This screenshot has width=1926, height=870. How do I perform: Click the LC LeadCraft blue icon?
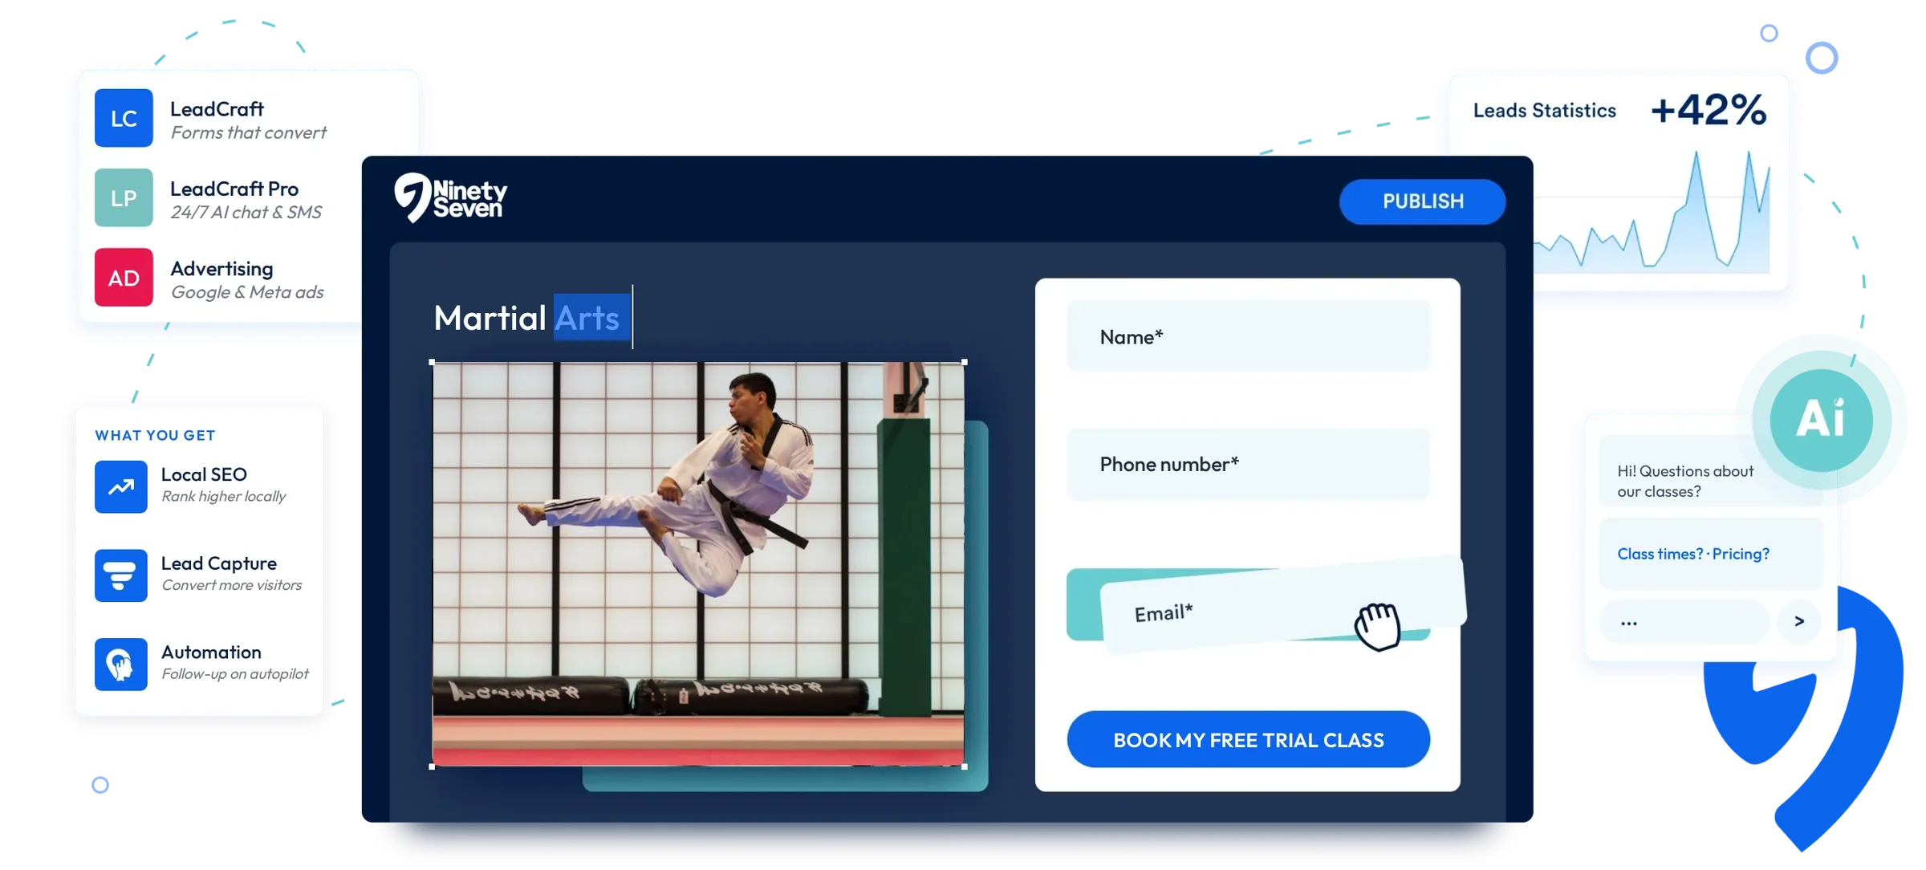[x=124, y=118]
